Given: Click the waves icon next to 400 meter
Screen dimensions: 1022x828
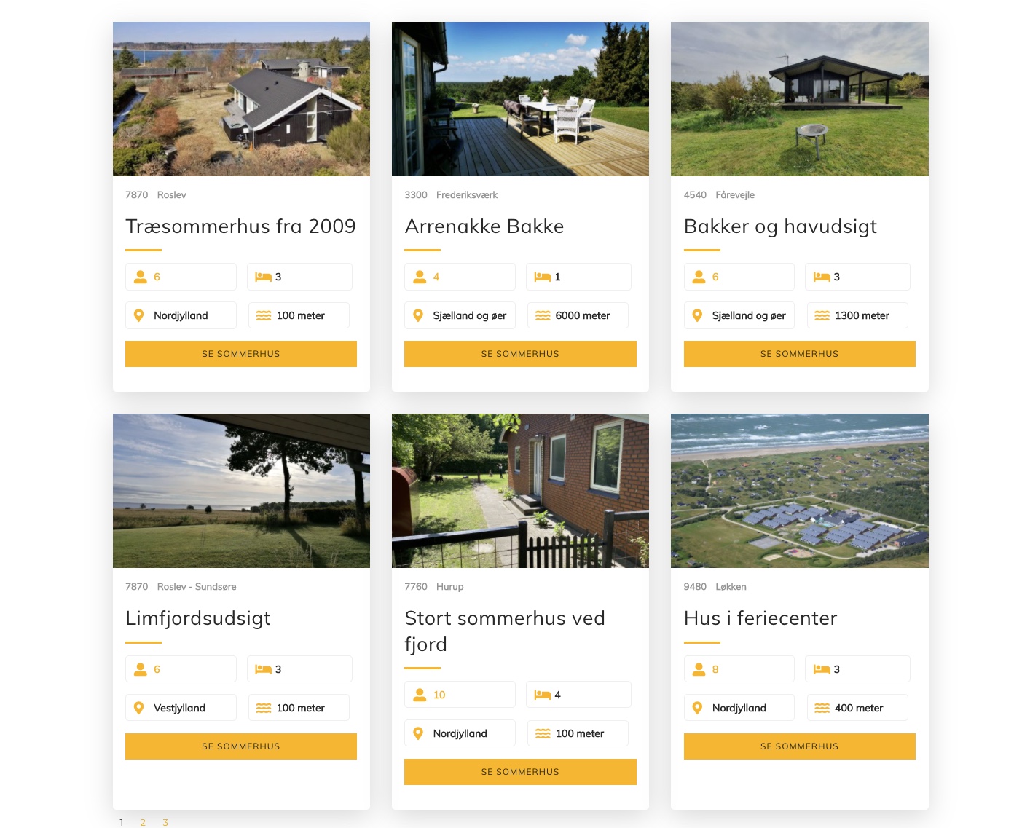Looking at the screenshot, I should [x=822, y=708].
